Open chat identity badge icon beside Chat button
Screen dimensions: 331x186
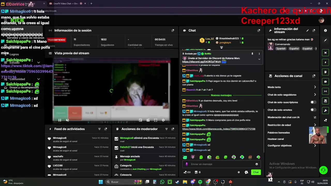(246, 172)
